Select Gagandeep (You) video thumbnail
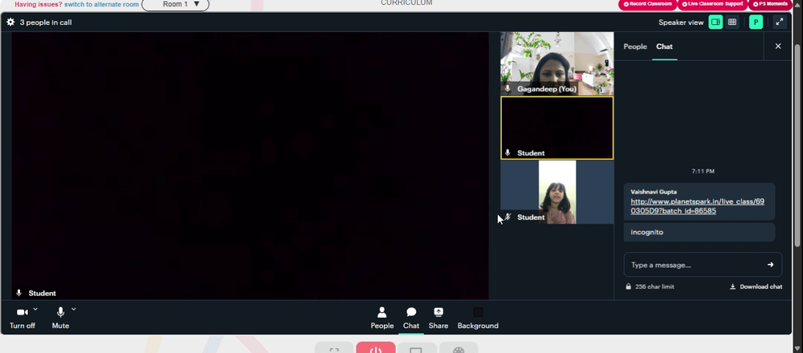 click(556, 63)
